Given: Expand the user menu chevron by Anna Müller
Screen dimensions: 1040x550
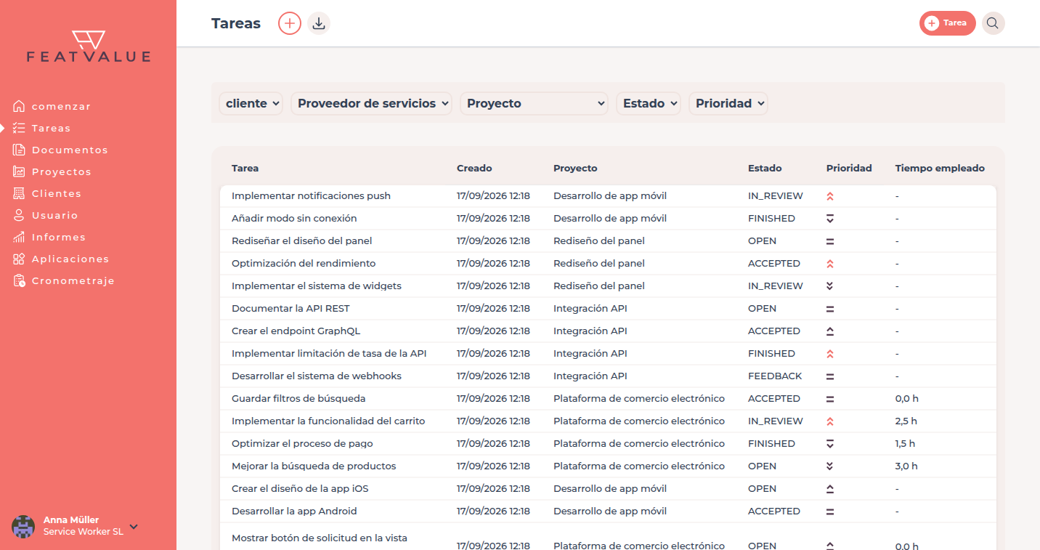Looking at the screenshot, I should pos(134,527).
